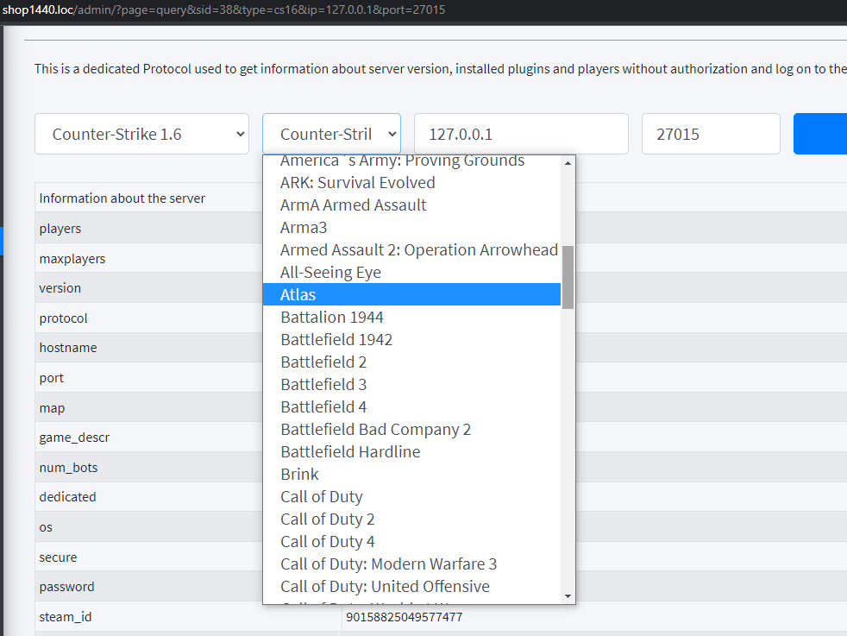Screen dimensions: 847x636
Task: Select Call of Duty: United Offensive
Action: (385, 587)
